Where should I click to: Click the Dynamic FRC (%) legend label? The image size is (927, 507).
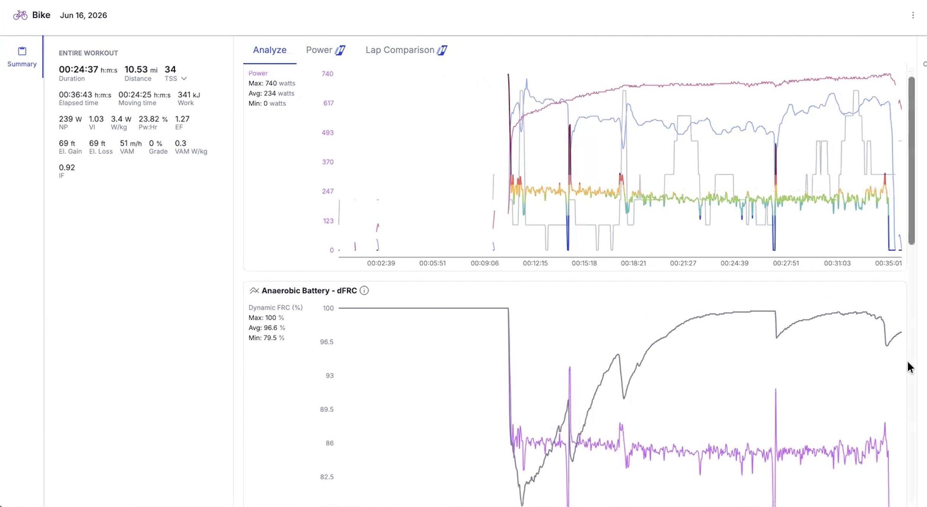[x=275, y=308]
